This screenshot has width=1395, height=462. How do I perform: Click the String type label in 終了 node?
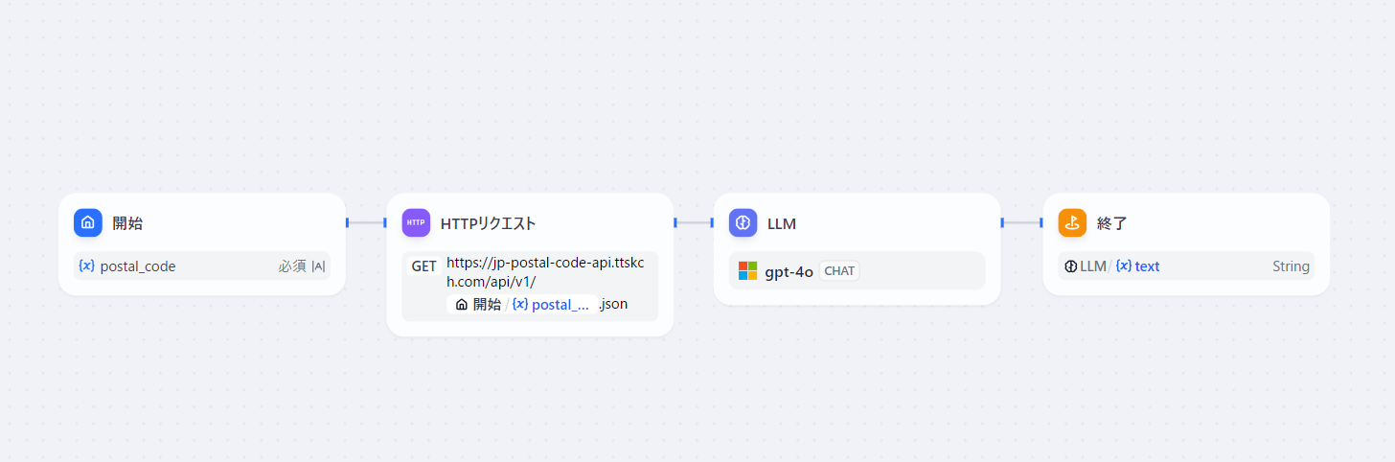click(x=1291, y=266)
